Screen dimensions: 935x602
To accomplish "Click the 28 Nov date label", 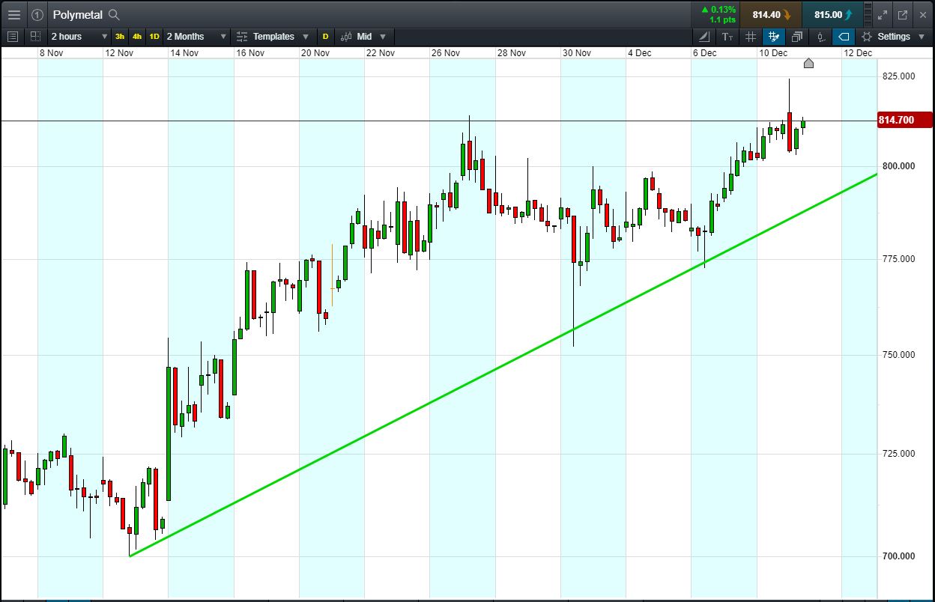I will (x=512, y=53).
